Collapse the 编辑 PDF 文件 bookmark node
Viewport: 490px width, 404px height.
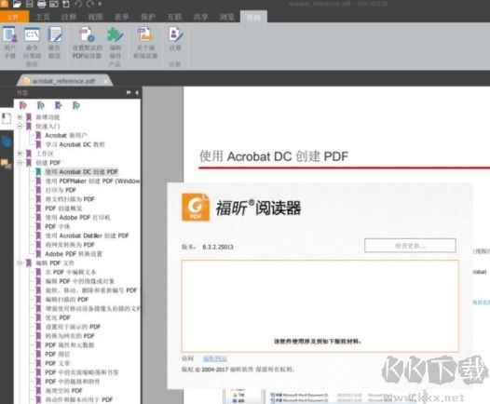[x=20, y=263]
